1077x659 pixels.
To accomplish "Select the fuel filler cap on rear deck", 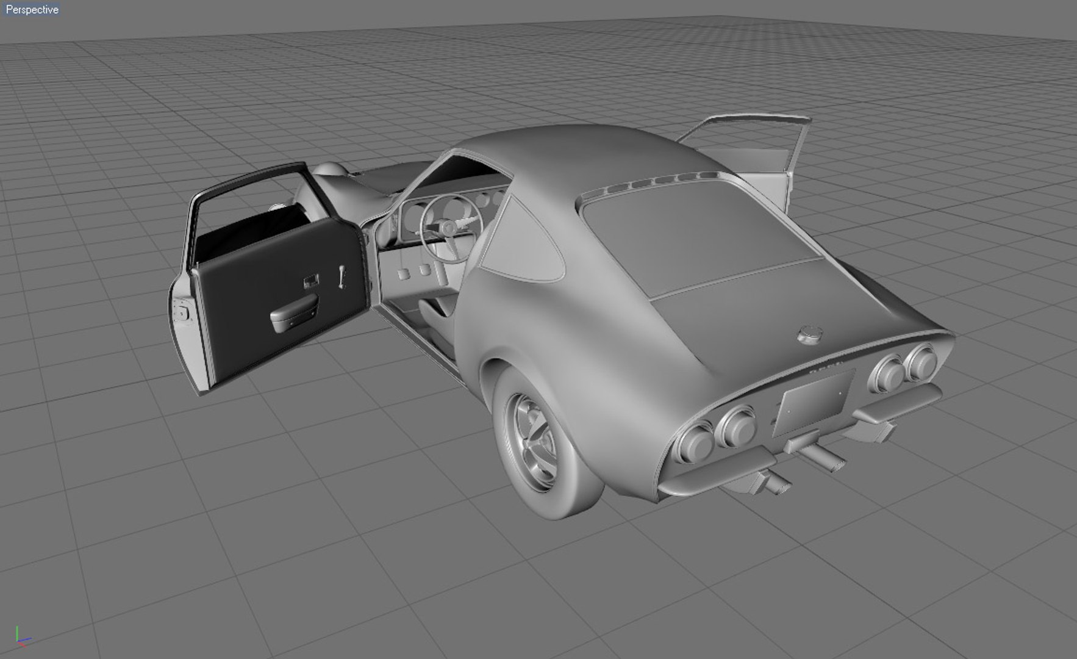I will 810,334.
